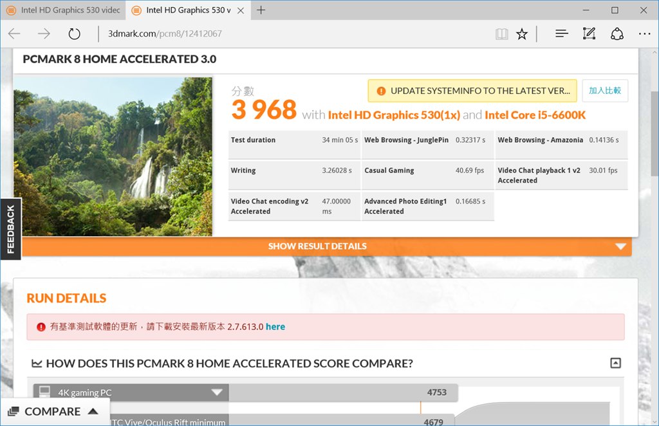This screenshot has width=659, height=426.
Task: Open the FEEDBACK side tab
Action: point(10,229)
